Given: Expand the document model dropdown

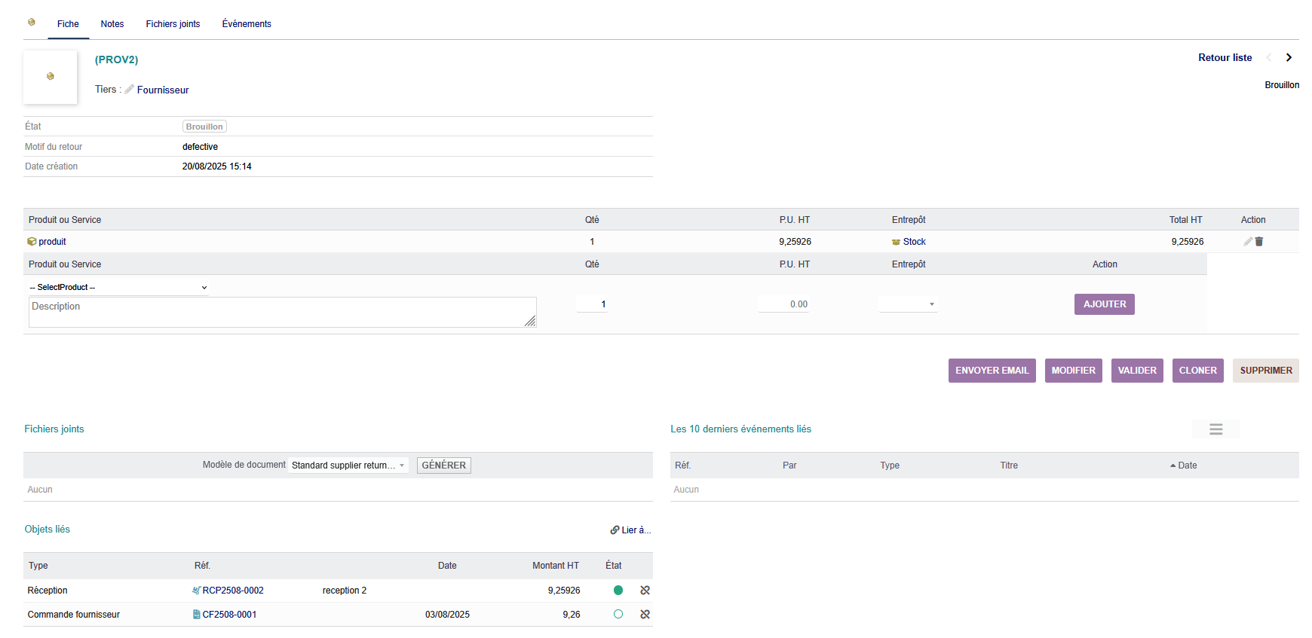Looking at the screenshot, I should tap(348, 466).
